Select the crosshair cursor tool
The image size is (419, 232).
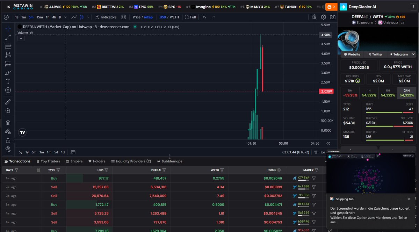coord(8,28)
